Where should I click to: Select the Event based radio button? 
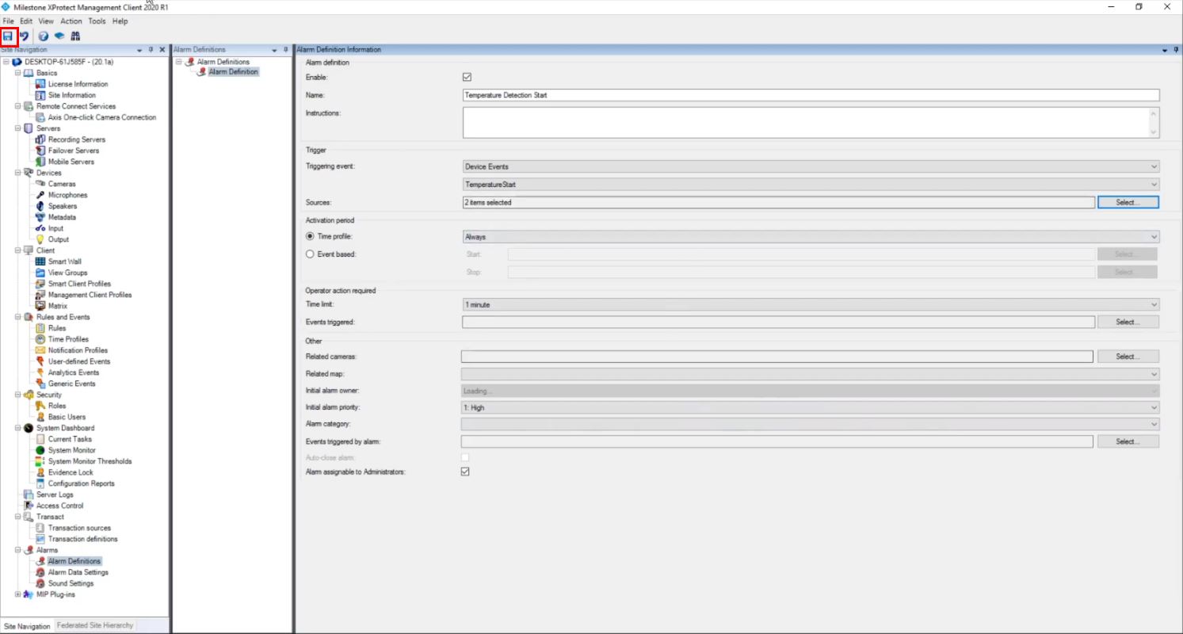310,254
